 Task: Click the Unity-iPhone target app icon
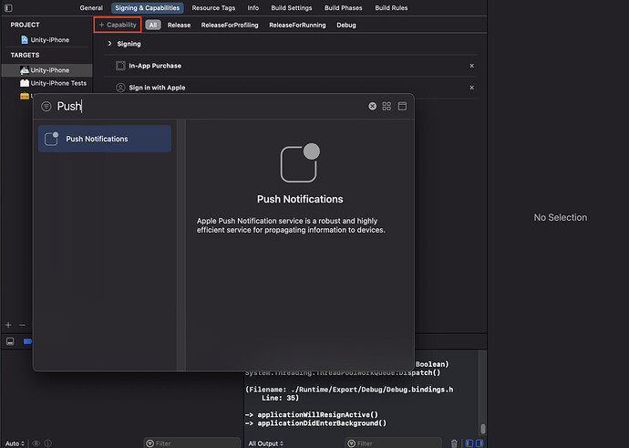click(x=25, y=70)
